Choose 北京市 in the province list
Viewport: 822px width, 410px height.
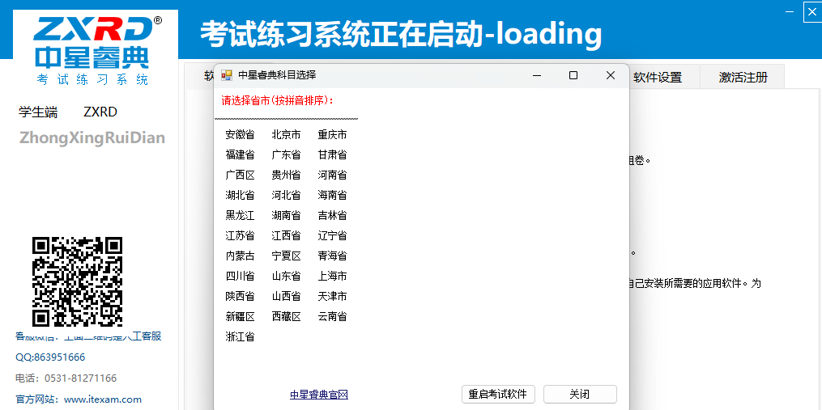click(286, 135)
